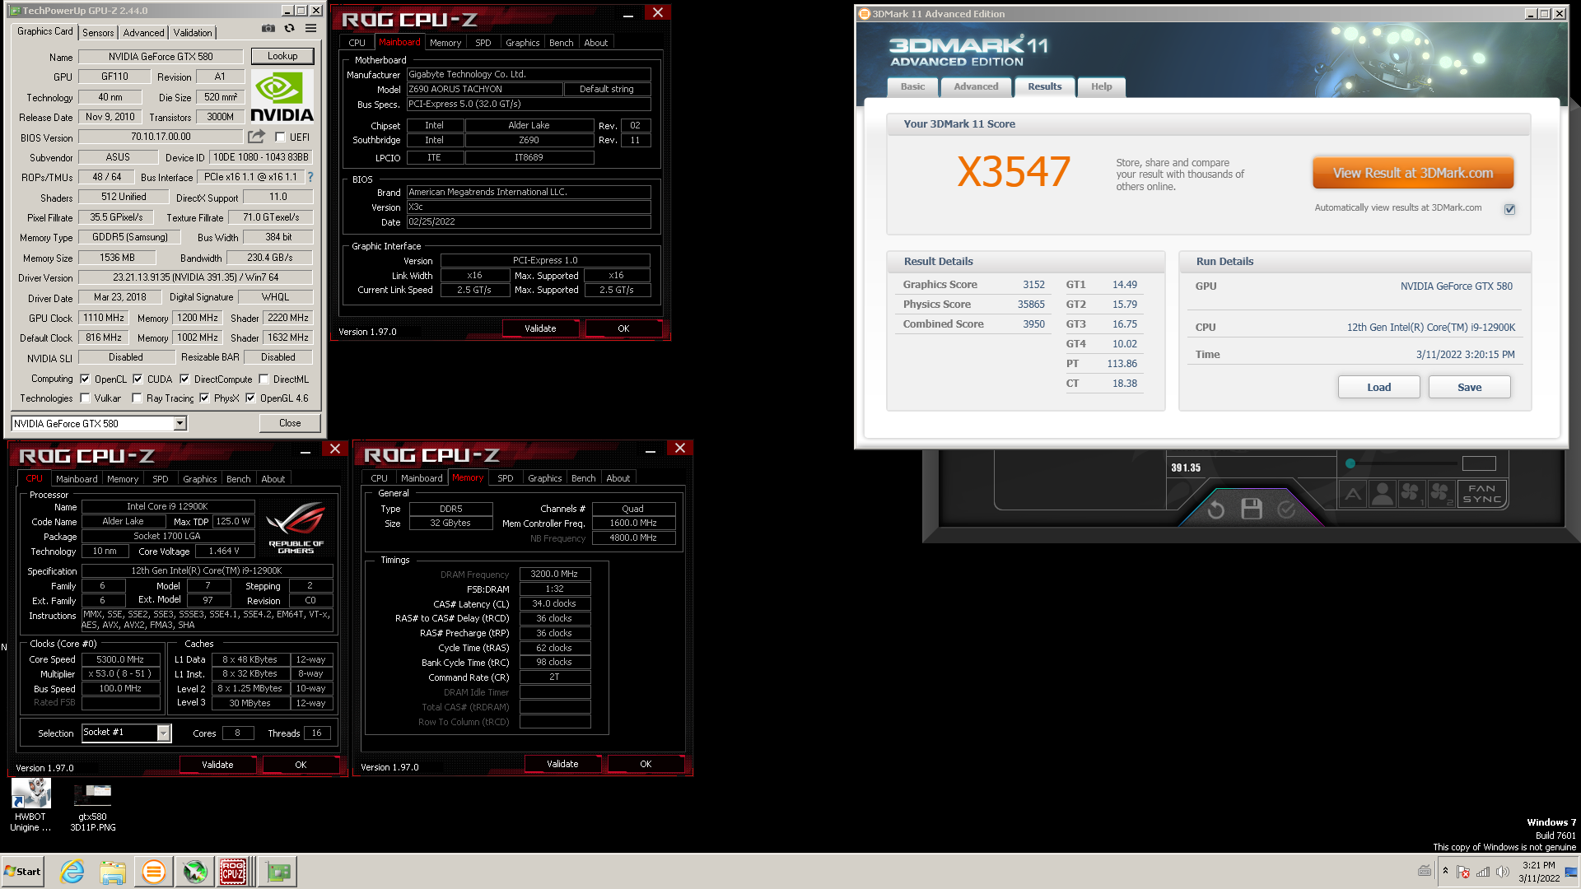
Task: Take a GPU-Z screenshot with the camera icon
Action: [x=268, y=29]
